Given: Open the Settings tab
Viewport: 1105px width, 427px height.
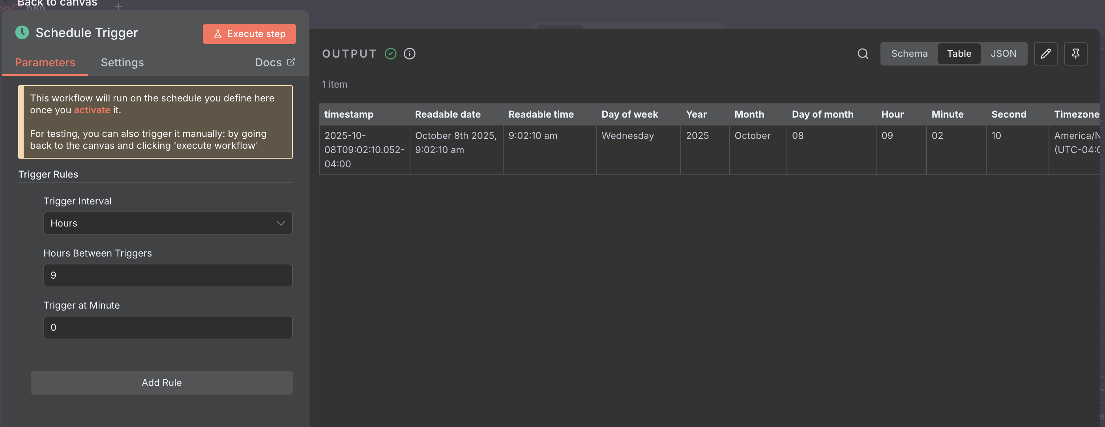Looking at the screenshot, I should click(122, 63).
